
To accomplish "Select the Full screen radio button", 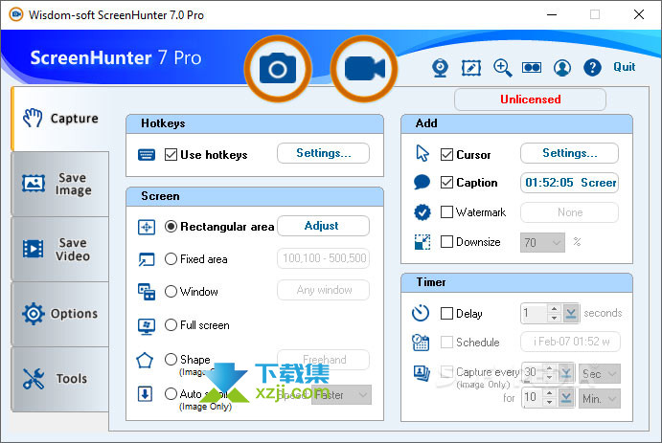I will tap(171, 325).
